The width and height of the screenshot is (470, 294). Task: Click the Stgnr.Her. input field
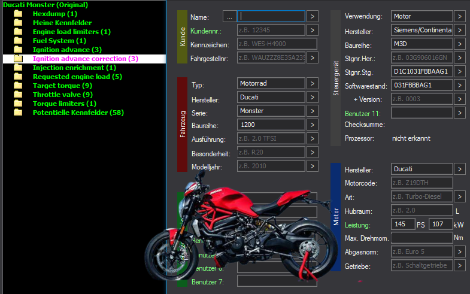422,57
